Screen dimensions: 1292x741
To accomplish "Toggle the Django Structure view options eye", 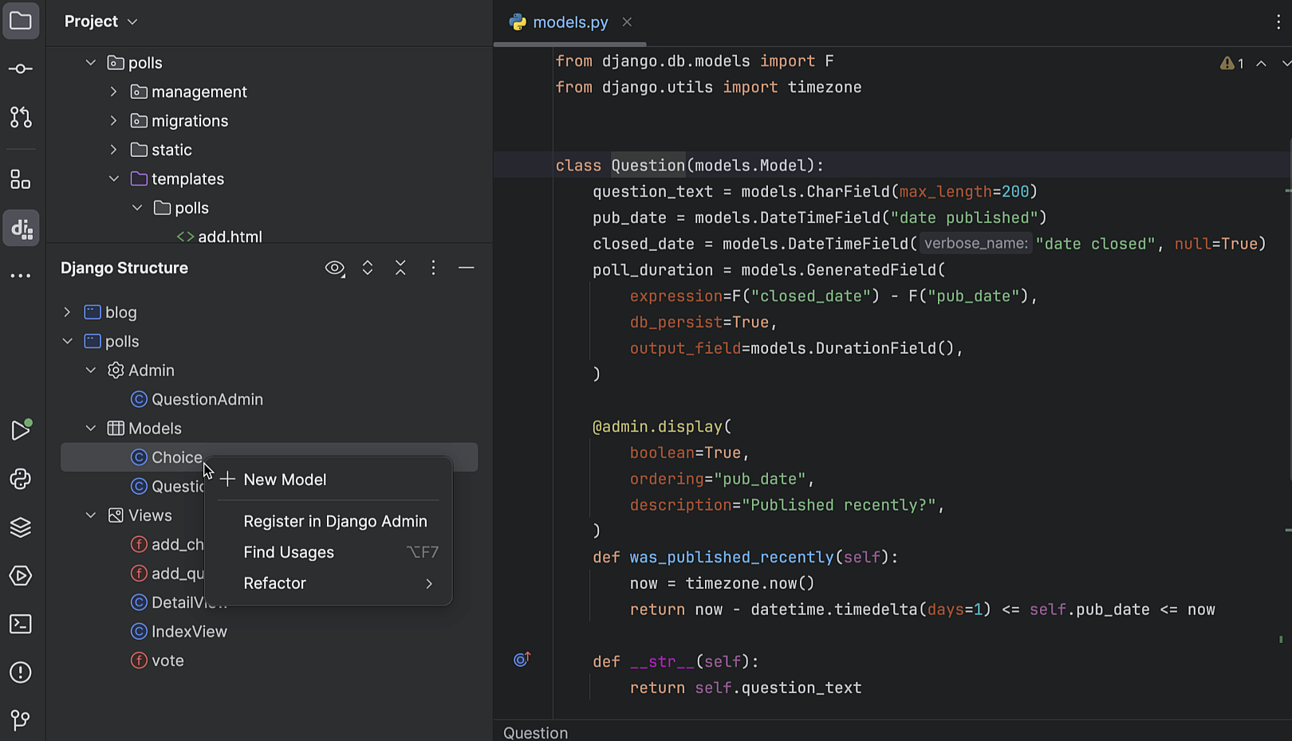I will click(335, 269).
